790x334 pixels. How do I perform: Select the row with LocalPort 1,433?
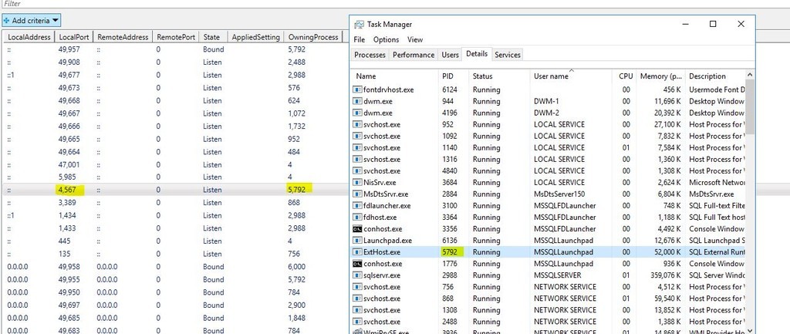pos(174,228)
